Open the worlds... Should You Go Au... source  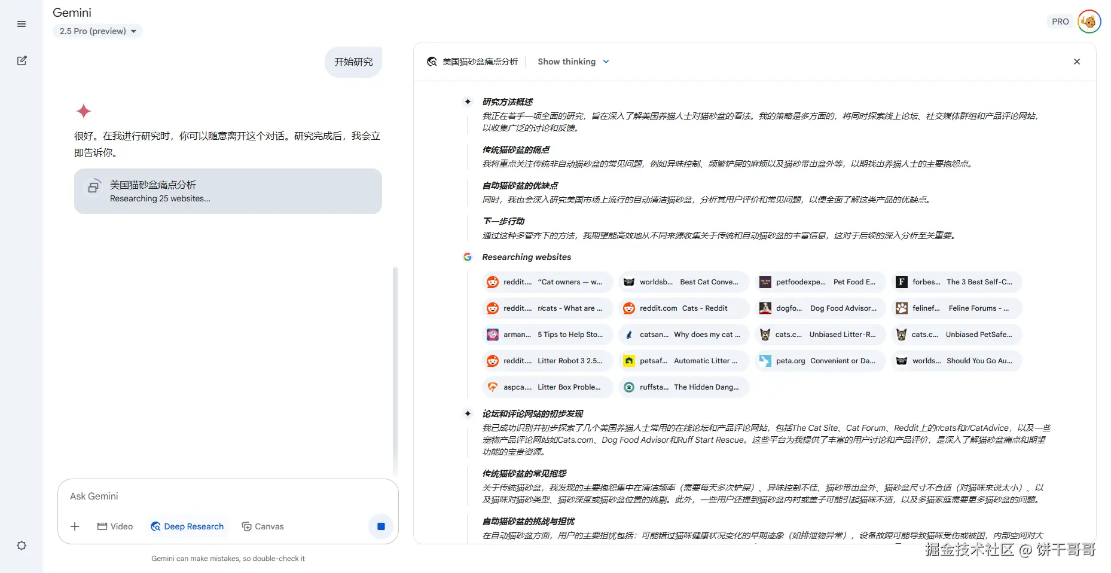(956, 361)
